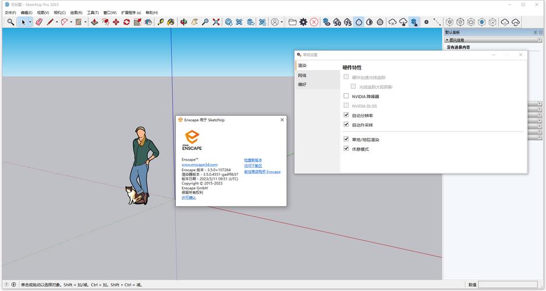Open the 文件(F) menu
546x291 pixels.
pyautogui.click(x=10, y=13)
